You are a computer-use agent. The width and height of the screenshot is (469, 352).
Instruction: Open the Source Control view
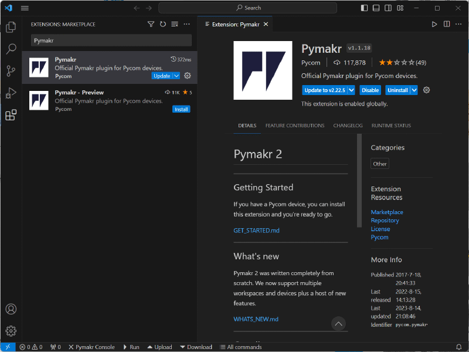point(11,71)
